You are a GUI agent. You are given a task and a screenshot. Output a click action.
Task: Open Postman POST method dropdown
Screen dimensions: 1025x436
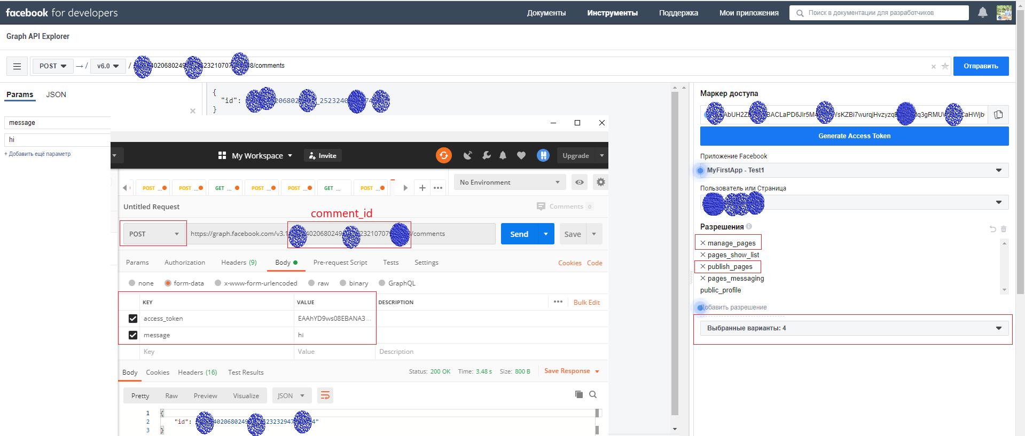pyautogui.click(x=154, y=234)
